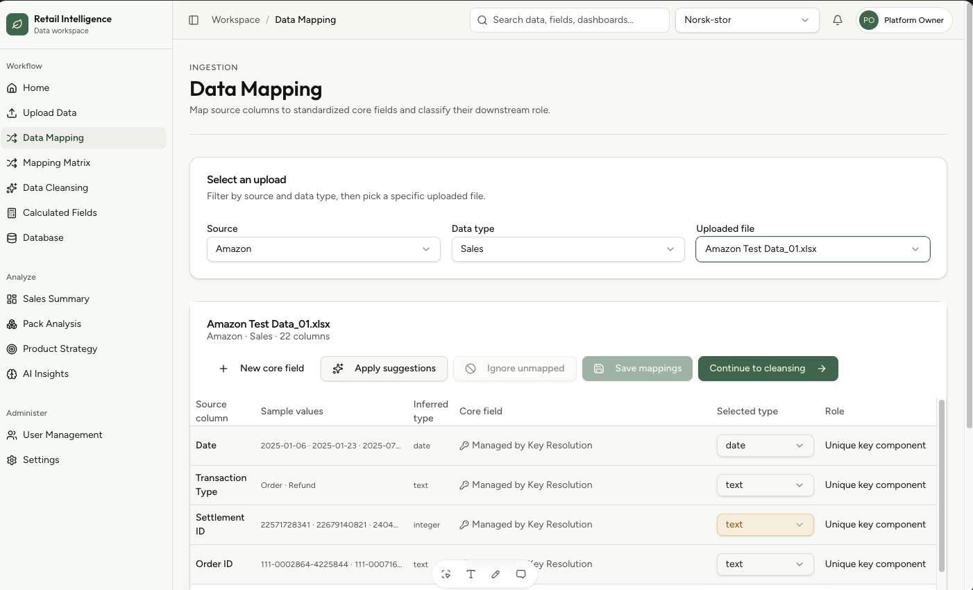Screen dimensions: 973x590
Task: Click the plus icon beside New core field
Action: 223,369
